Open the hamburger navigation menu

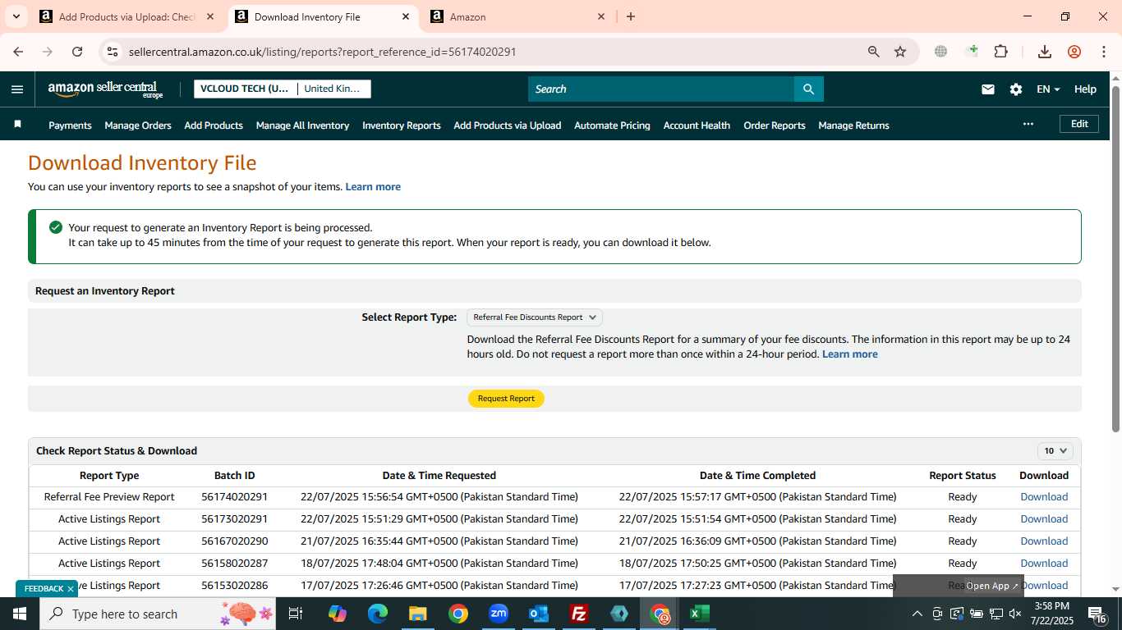point(17,89)
